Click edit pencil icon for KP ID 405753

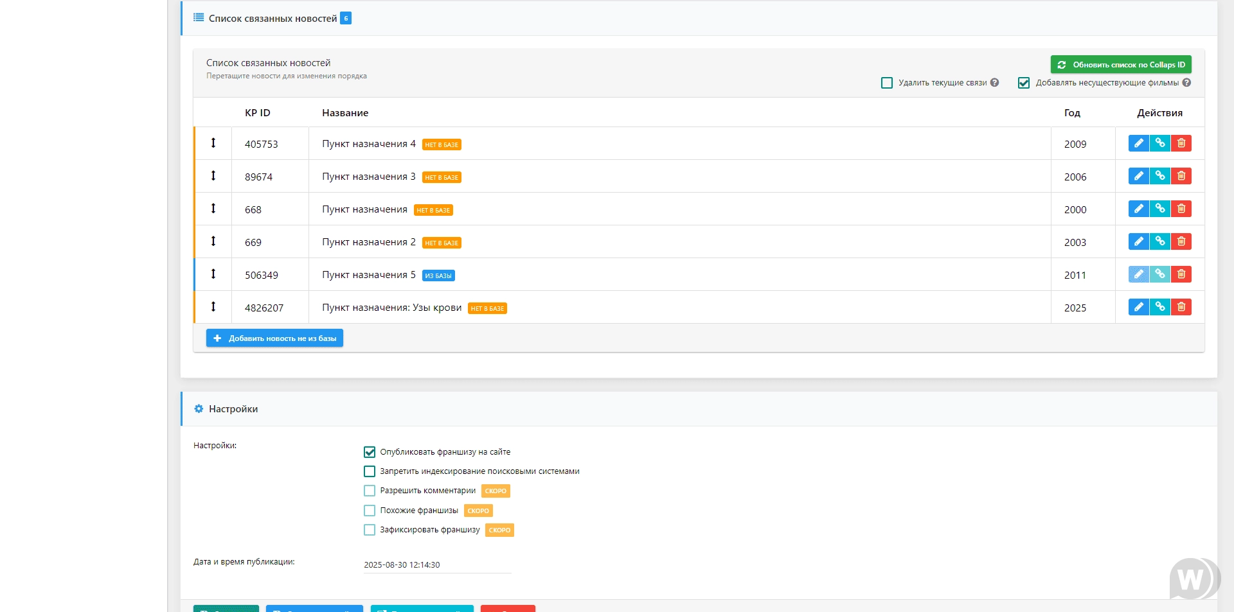1138,143
